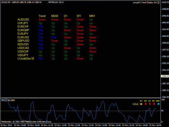The image size is (169, 127).
Task: Click the GOLD MN blue up-right arrow
Action: point(158,104)
